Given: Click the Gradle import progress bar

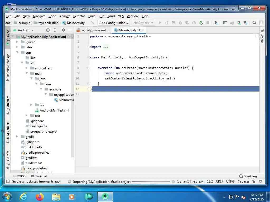Looking at the screenshot, I should 151,182.
